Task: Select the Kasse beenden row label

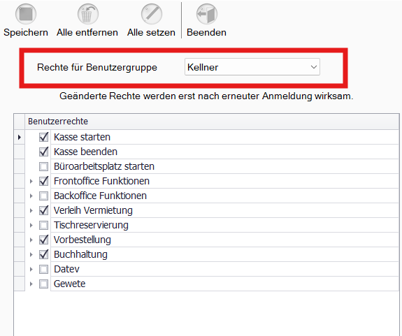Action: pos(85,152)
